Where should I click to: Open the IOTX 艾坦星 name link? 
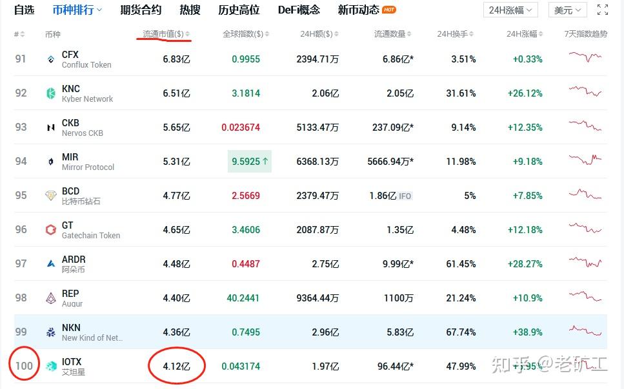point(73,366)
